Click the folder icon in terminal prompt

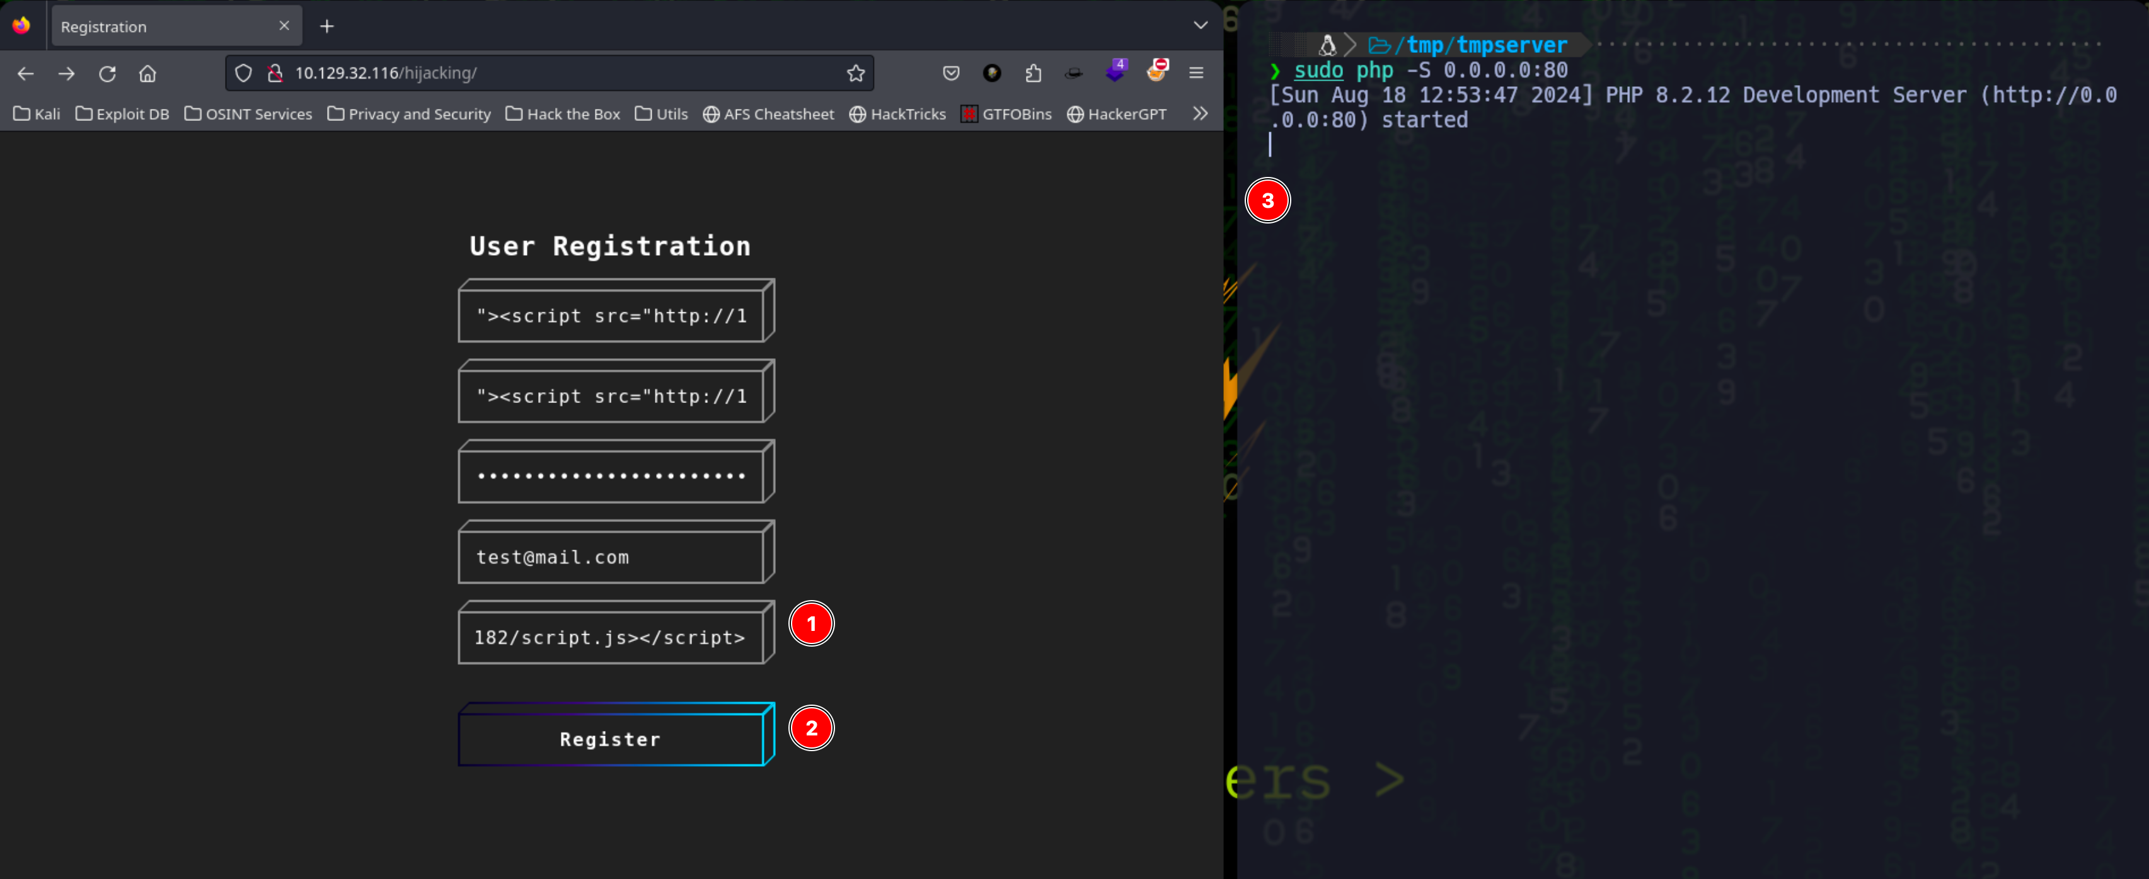1379,45
